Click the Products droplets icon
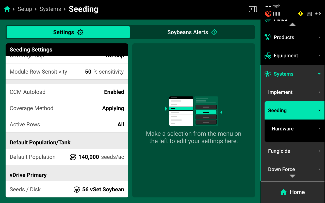 [268, 37]
